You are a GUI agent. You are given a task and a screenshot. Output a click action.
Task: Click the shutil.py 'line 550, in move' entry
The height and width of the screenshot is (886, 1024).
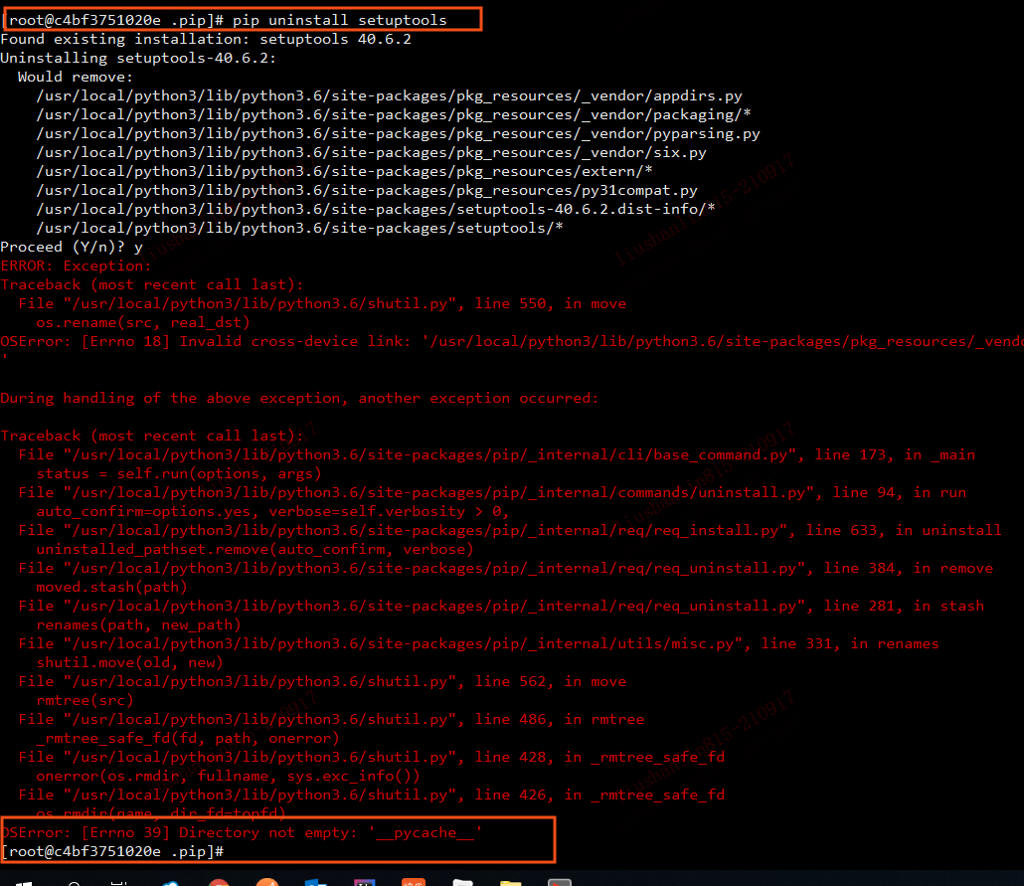click(323, 304)
